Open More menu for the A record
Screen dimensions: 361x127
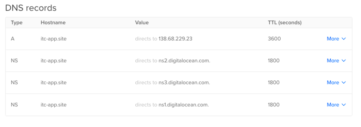click(x=336, y=39)
